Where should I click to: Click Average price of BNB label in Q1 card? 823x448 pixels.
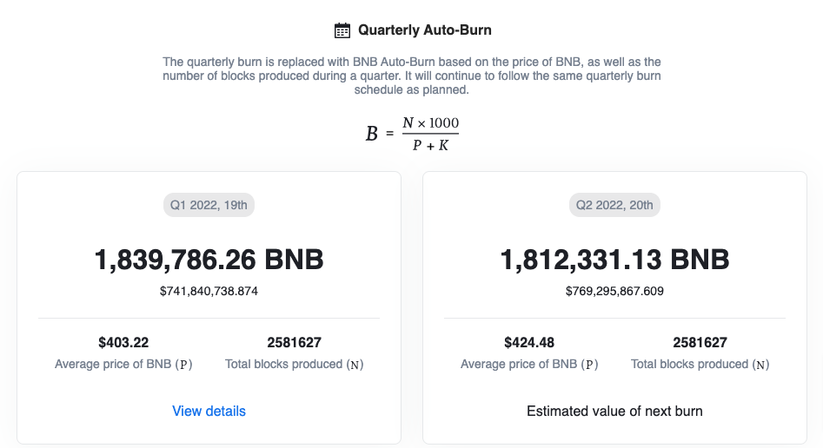[123, 364]
